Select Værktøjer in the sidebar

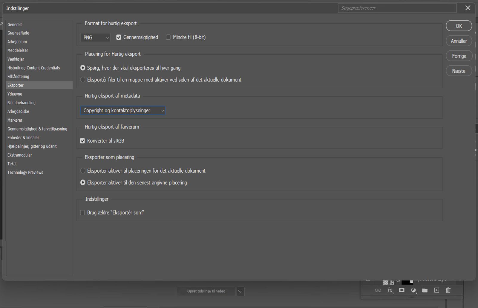click(x=39, y=59)
